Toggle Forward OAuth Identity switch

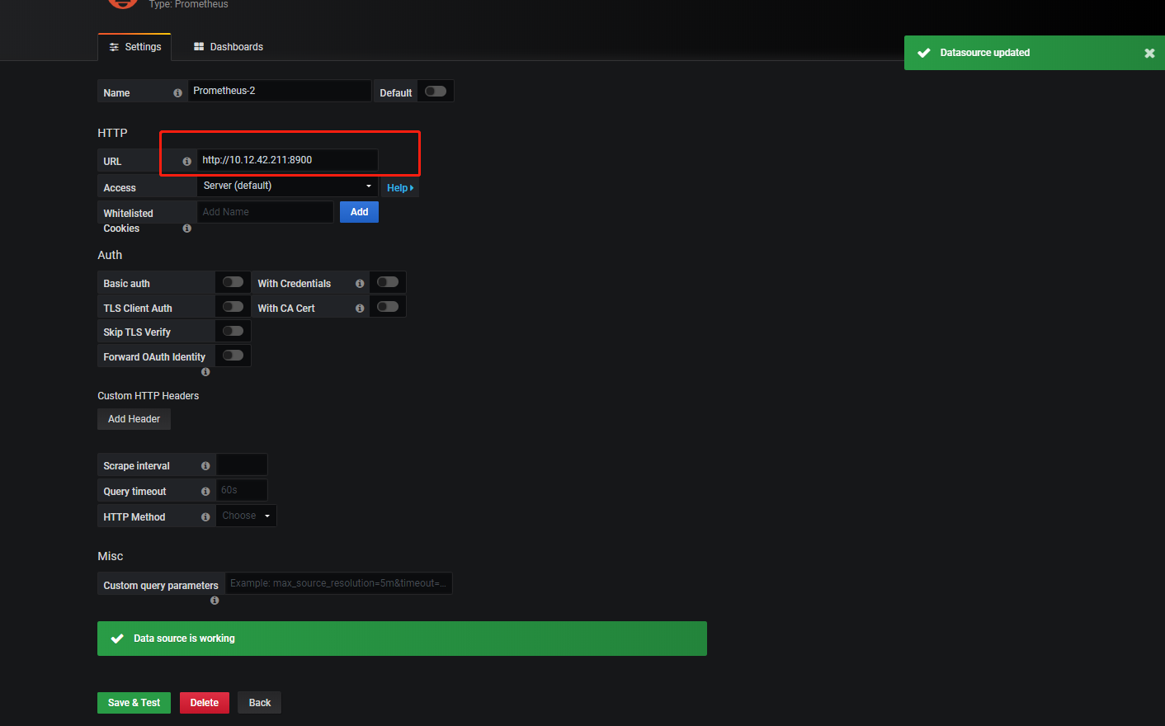233,356
